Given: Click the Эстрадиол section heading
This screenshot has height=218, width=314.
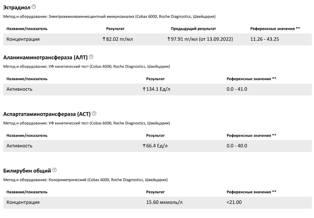Looking at the screenshot, I should click(16, 7).
